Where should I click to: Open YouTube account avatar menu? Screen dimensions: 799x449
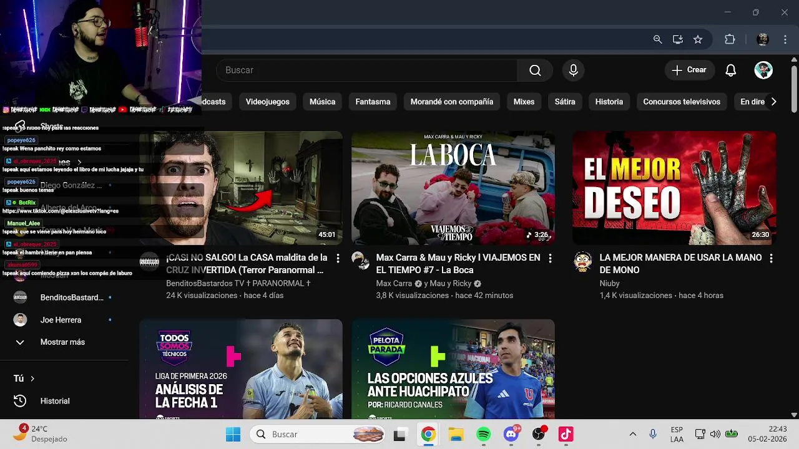(x=763, y=70)
